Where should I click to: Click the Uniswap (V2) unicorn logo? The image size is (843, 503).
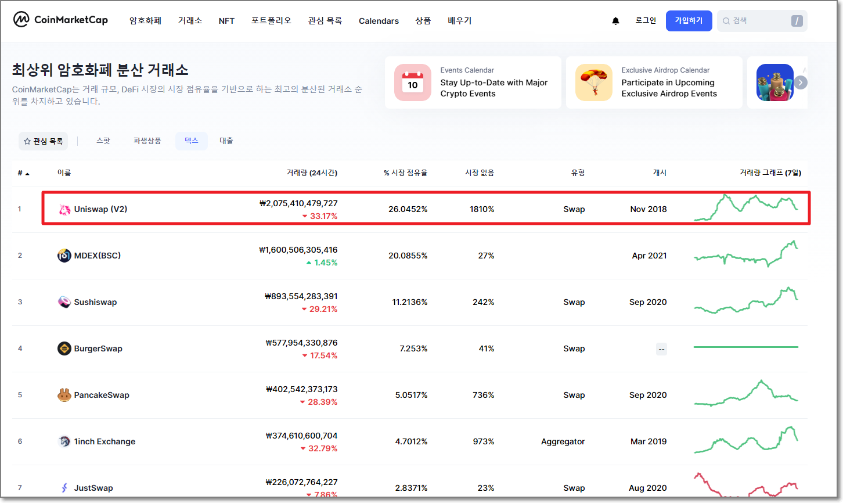pyautogui.click(x=64, y=209)
